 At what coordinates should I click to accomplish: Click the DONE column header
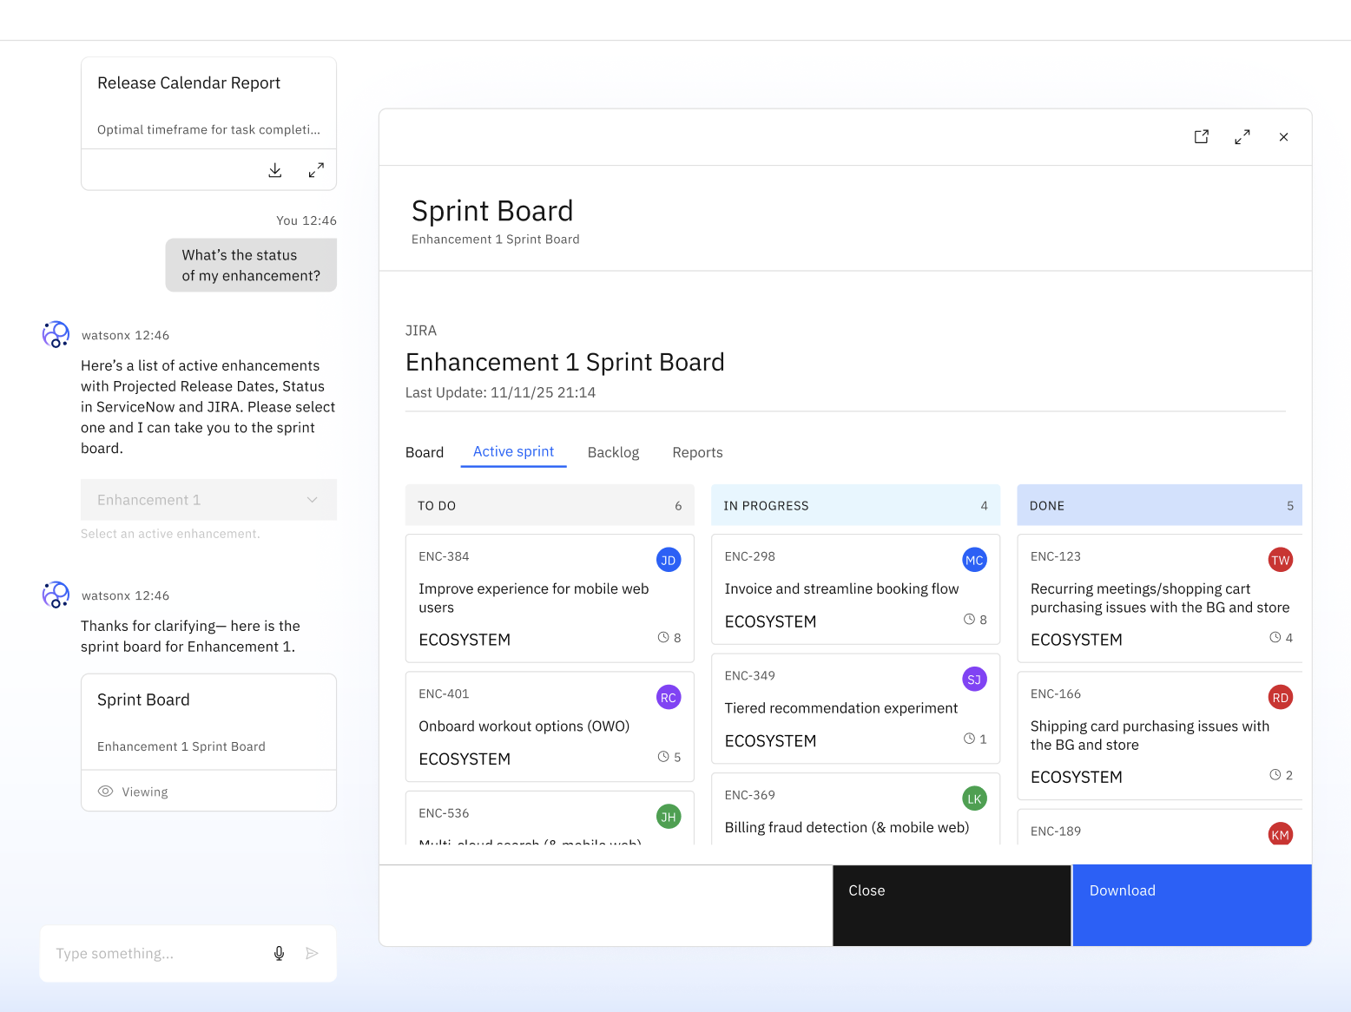tap(1160, 505)
